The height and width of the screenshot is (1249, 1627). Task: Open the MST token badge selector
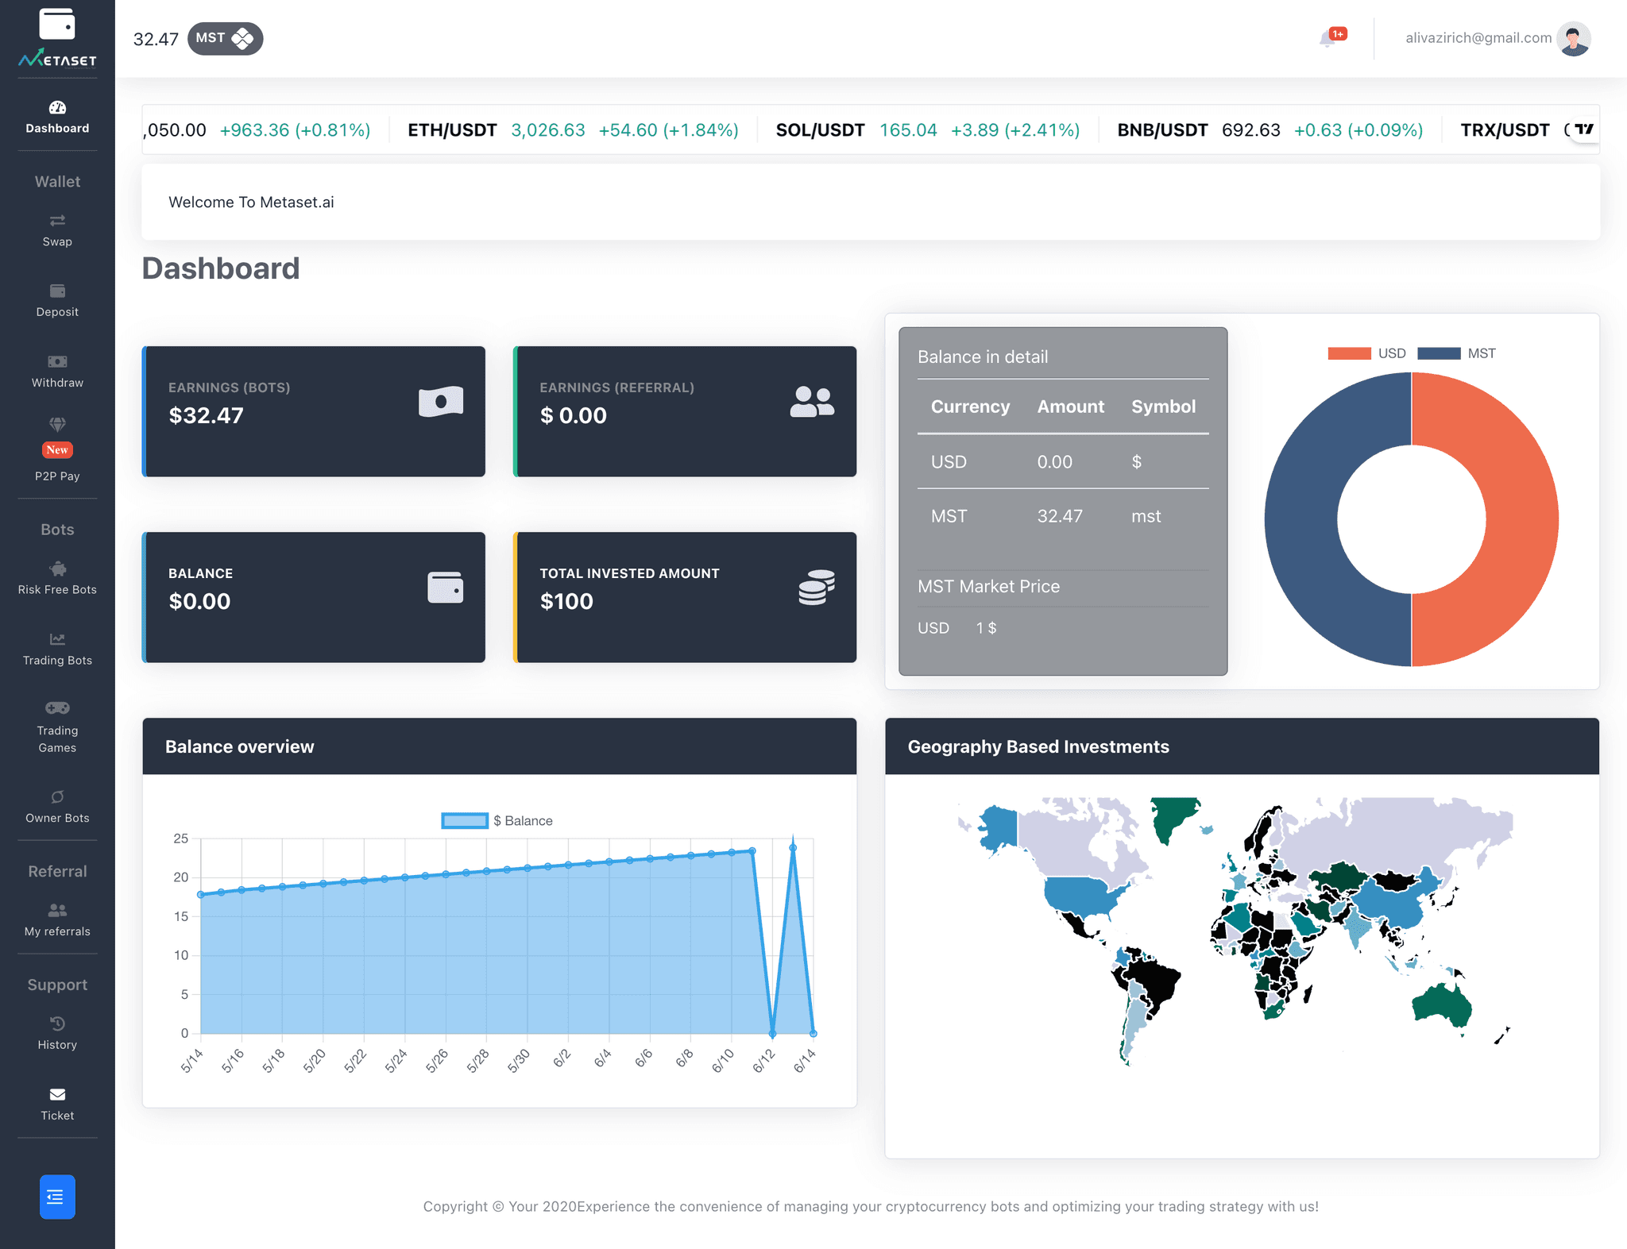[x=225, y=38]
